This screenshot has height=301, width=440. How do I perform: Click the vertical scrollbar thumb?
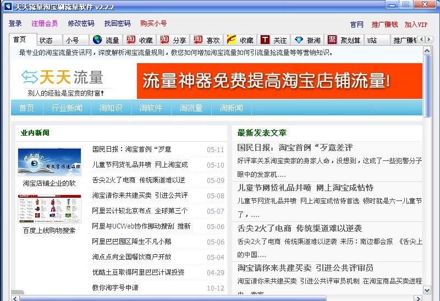coord(427,86)
